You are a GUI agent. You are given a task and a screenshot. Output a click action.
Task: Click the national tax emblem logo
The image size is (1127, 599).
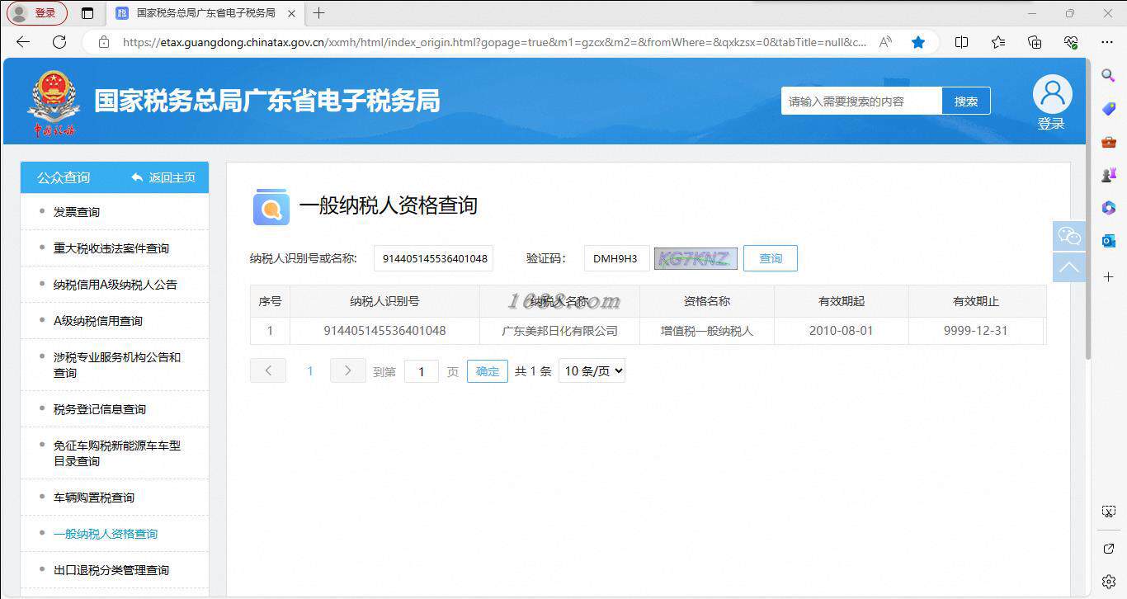point(54,102)
